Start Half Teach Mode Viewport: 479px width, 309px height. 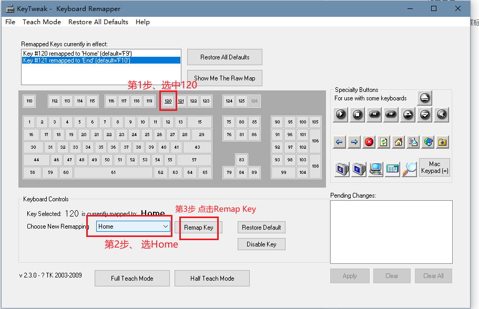point(212,278)
